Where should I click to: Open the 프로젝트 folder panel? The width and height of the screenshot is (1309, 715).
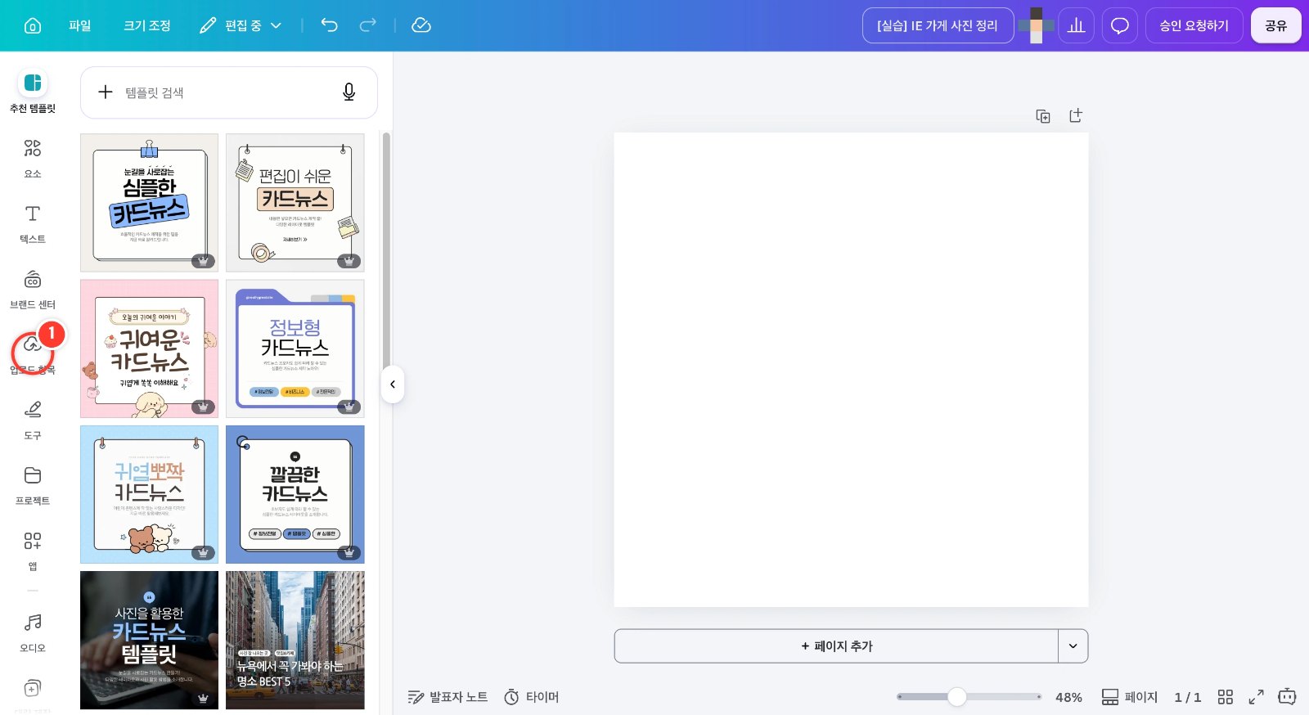(x=33, y=485)
